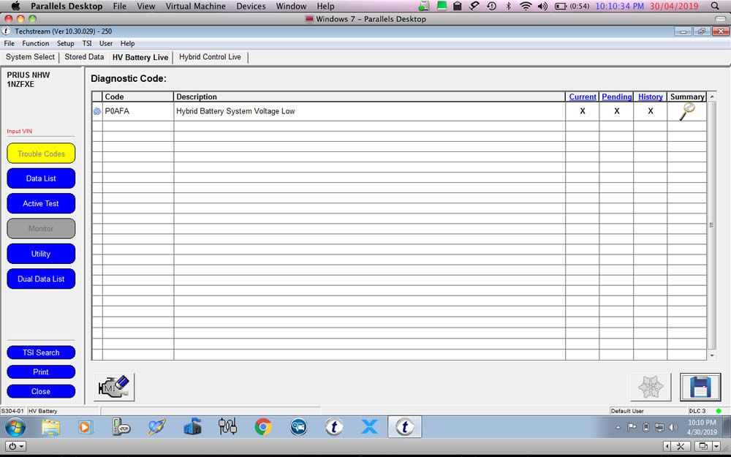Open the Summary magnifier for code P0AFA

point(686,111)
